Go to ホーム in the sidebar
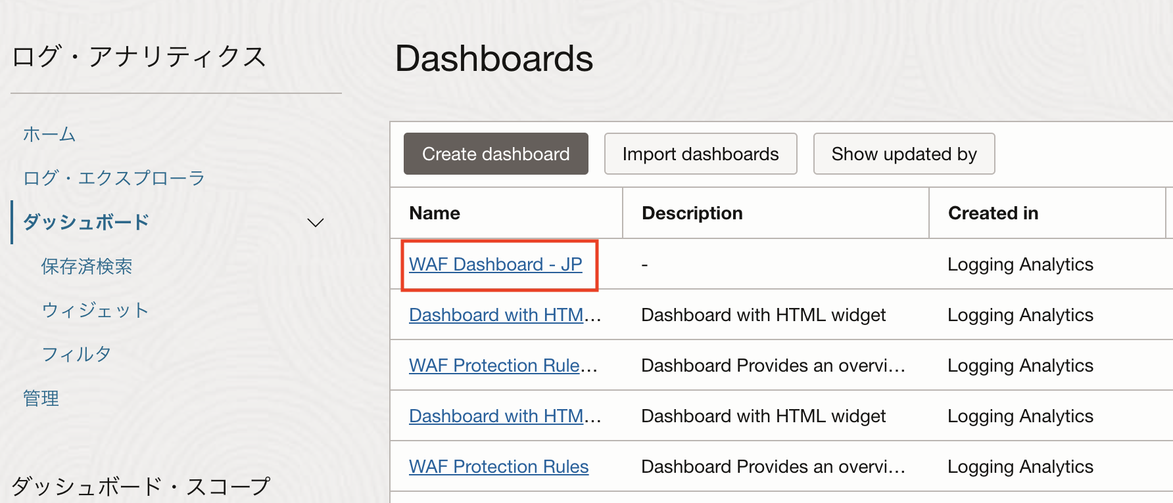This screenshot has width=1173, height=503. click(x=49, y=135)
